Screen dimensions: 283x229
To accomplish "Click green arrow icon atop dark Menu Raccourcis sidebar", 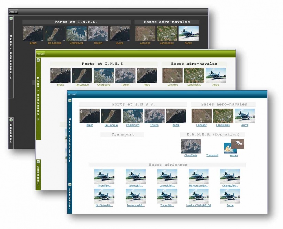I will tap(11, 18).
